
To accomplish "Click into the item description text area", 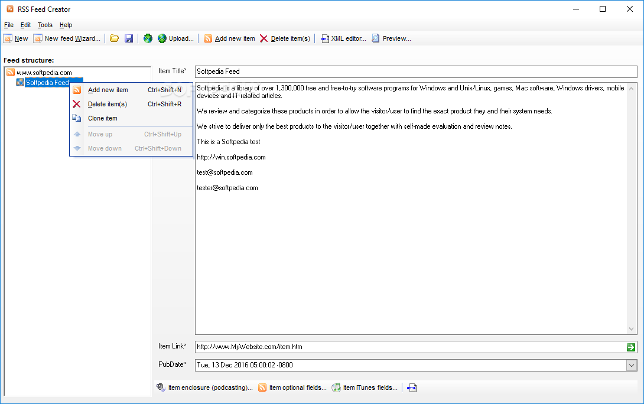I will click(x=411, y=208).
